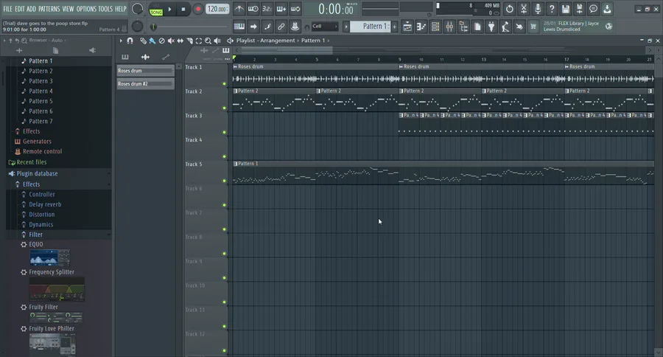The height and width of the screenshot is (357, 663).
Task: Arm the record button
Action: pos(197,9)
